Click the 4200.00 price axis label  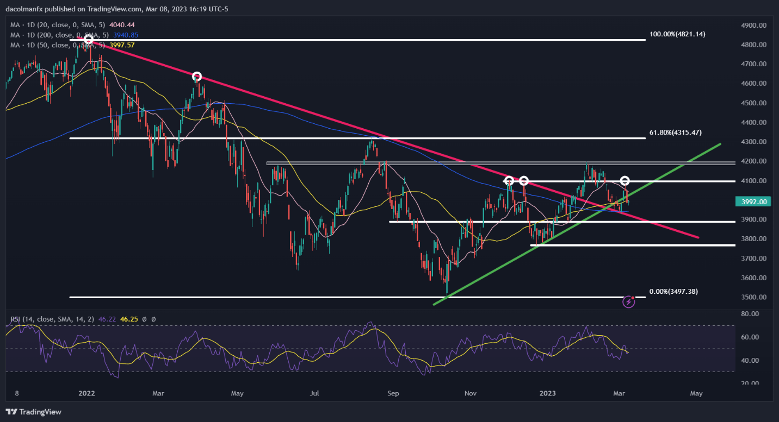click(754, 161)
